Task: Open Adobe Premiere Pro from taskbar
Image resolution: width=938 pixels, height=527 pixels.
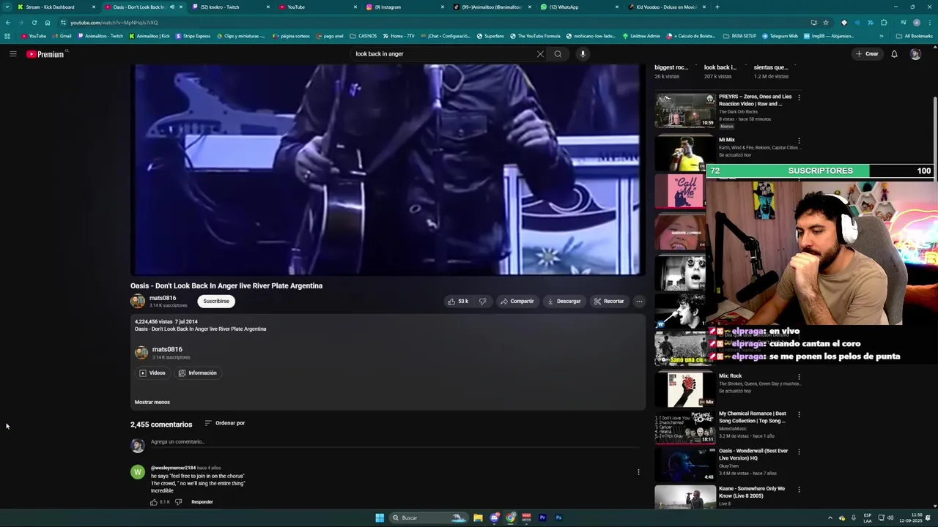Action: 542,517
